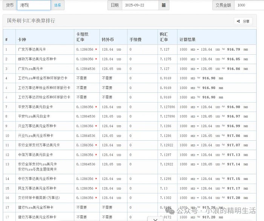
Task: Click the result 916.97 value
Action: 233,117
